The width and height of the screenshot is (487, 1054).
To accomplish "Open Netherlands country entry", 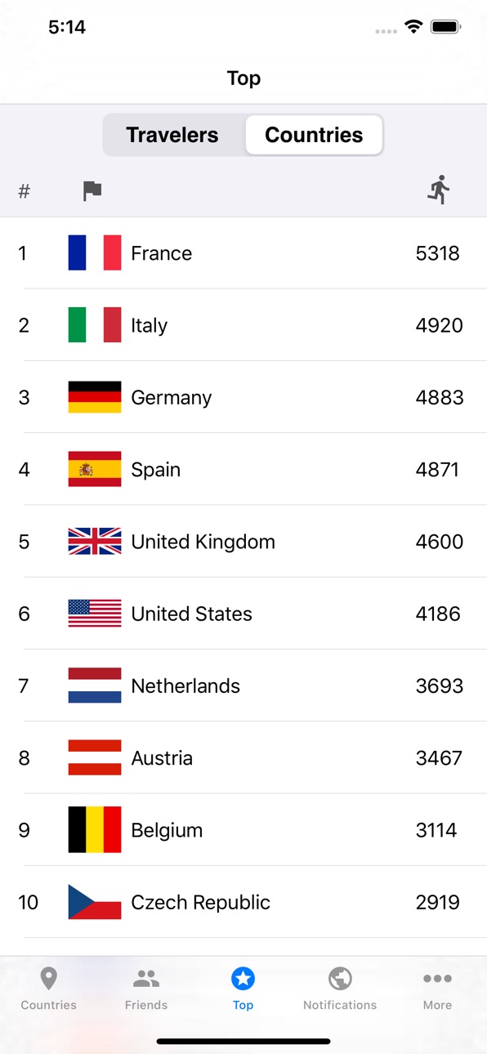I will (243, 686).
